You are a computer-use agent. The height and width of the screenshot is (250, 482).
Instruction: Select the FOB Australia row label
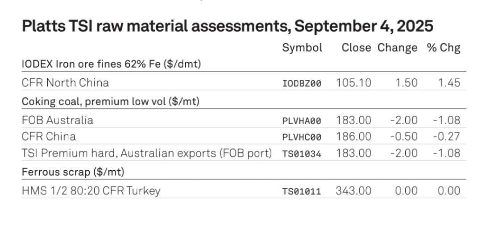point(57,120)
